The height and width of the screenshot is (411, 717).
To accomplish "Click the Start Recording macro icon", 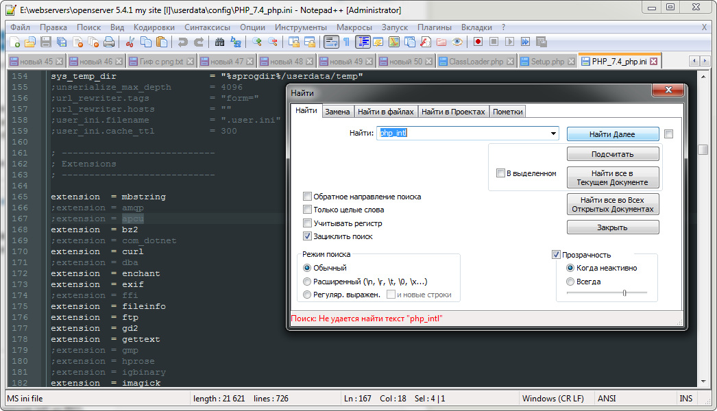I will click(478, 42).
